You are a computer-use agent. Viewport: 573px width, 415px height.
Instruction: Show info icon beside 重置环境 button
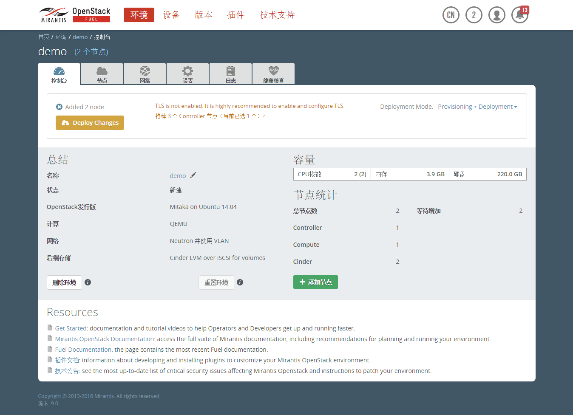[240, 282]
